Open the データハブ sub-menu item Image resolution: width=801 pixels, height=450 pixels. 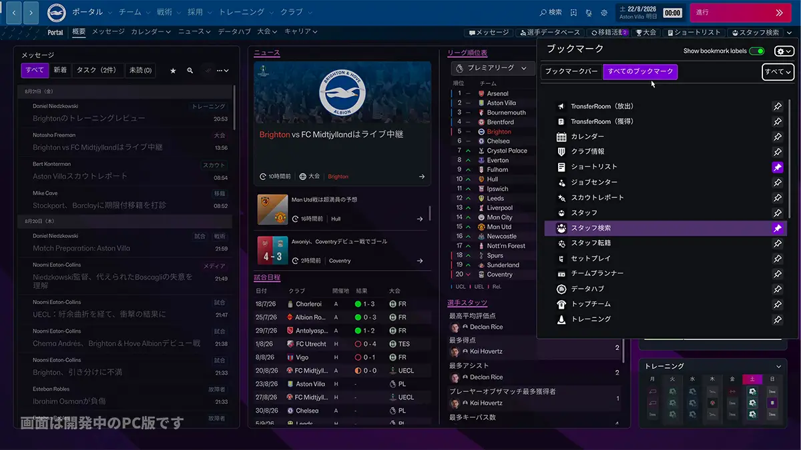pyautogui.click(x=234, y=31)
